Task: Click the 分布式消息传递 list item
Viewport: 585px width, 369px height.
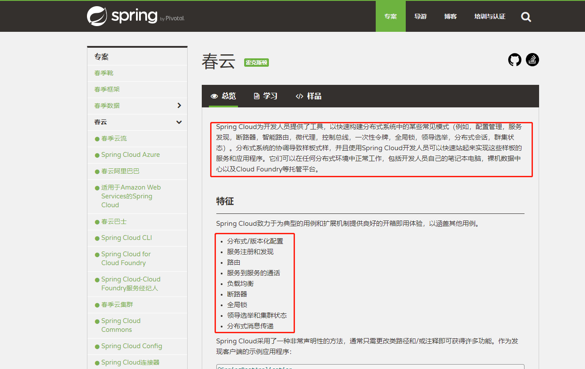Action: 250,326
